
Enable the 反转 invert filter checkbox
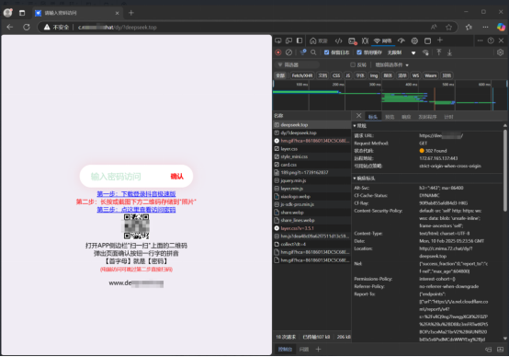click(353, 64)
